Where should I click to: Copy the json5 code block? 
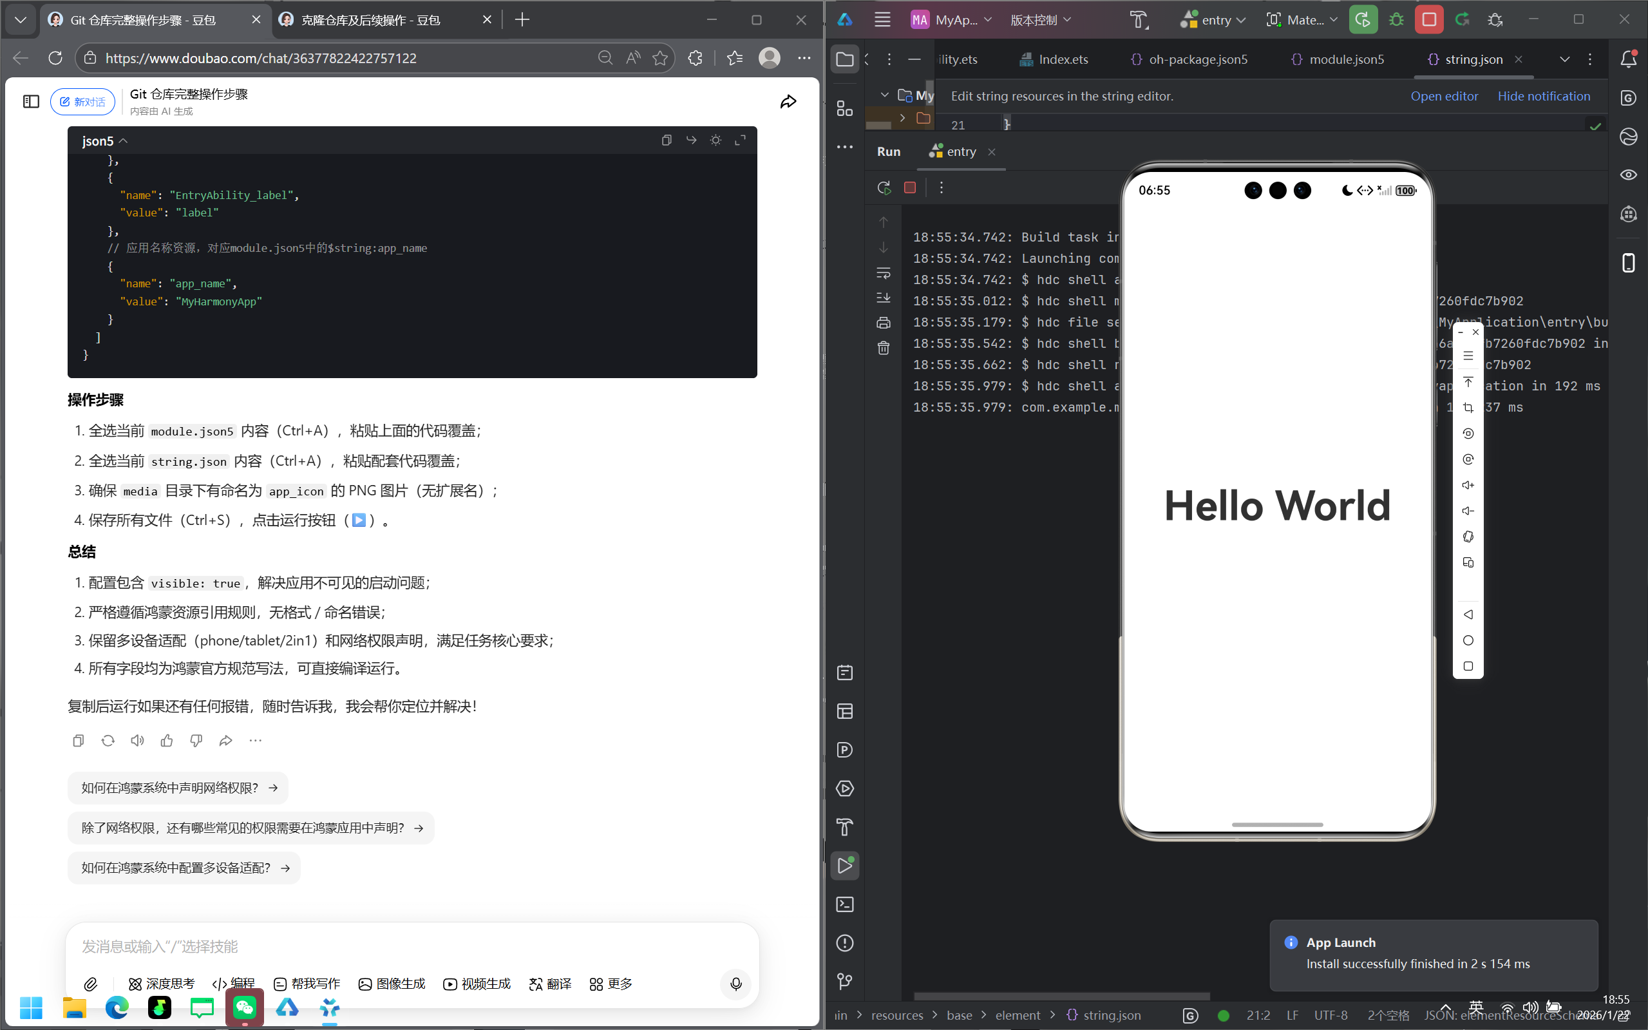666,140
